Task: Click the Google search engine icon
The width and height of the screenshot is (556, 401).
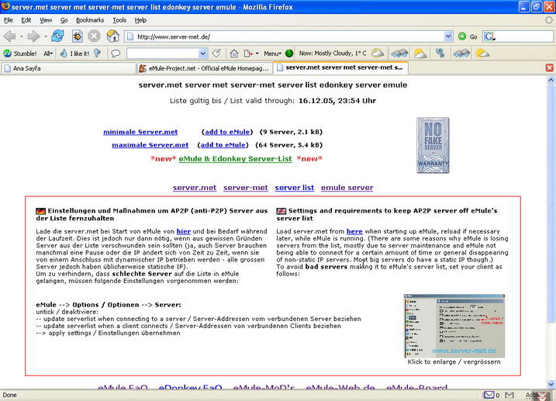Action: point(490,36)
